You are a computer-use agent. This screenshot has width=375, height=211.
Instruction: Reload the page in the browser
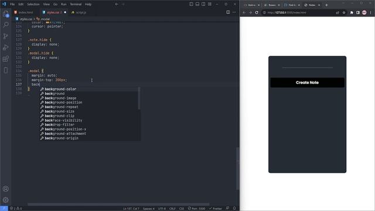[x=257, y=12]
